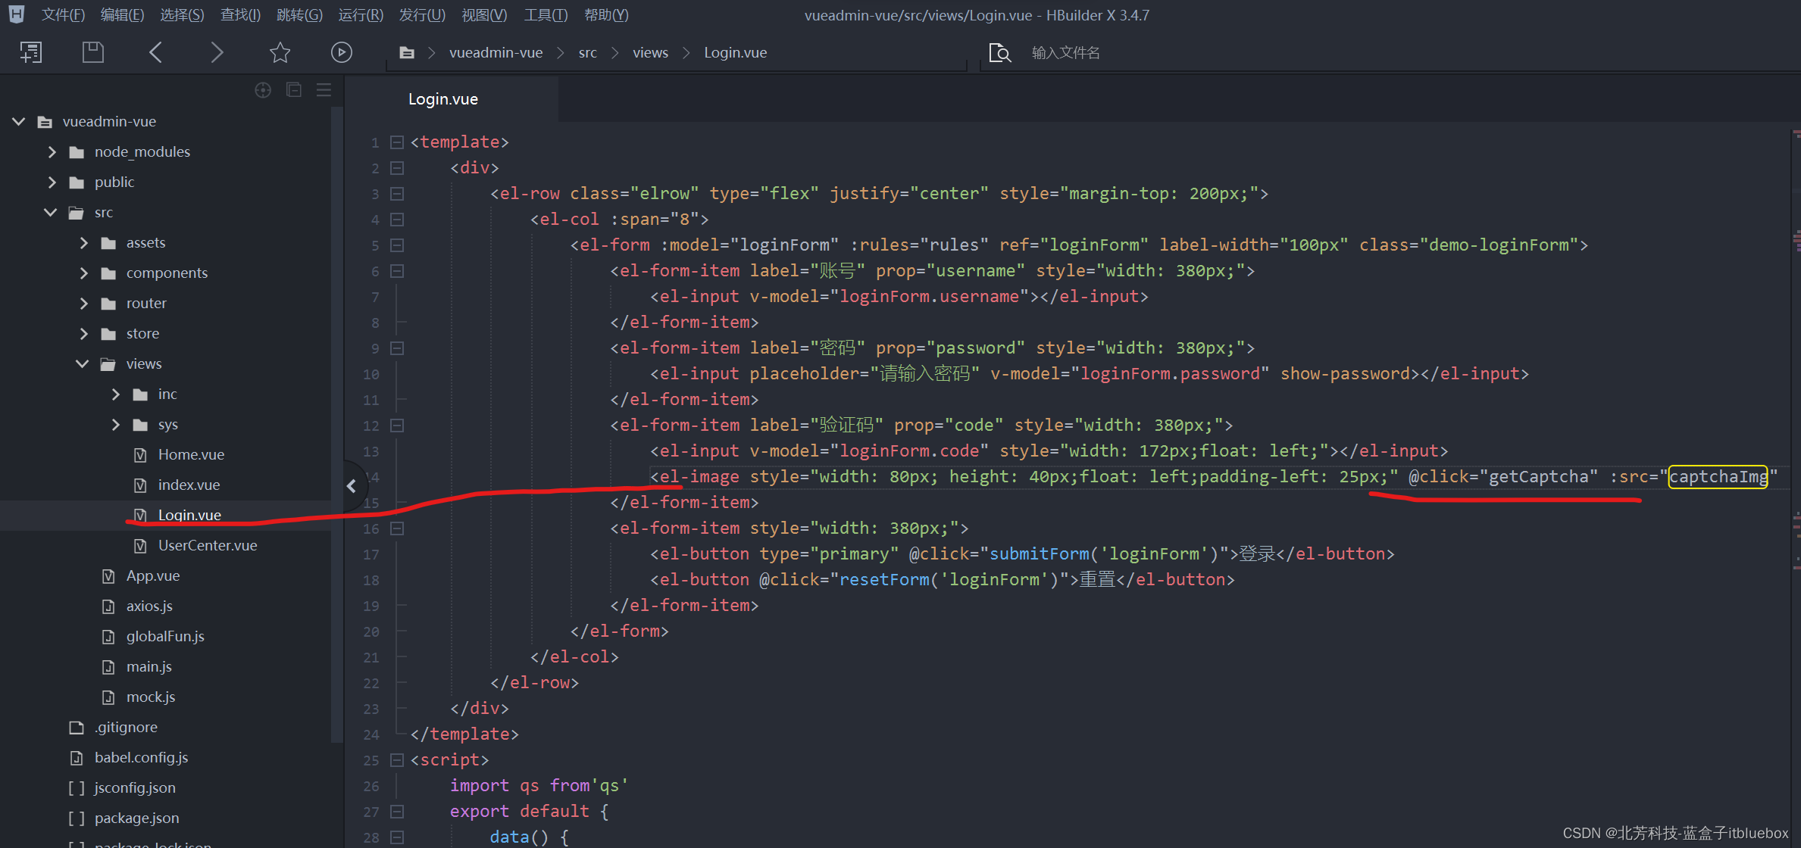The height and width of the screenshot is (848, 1801).
Task: Expand the router folder
Action: [83, 303]
